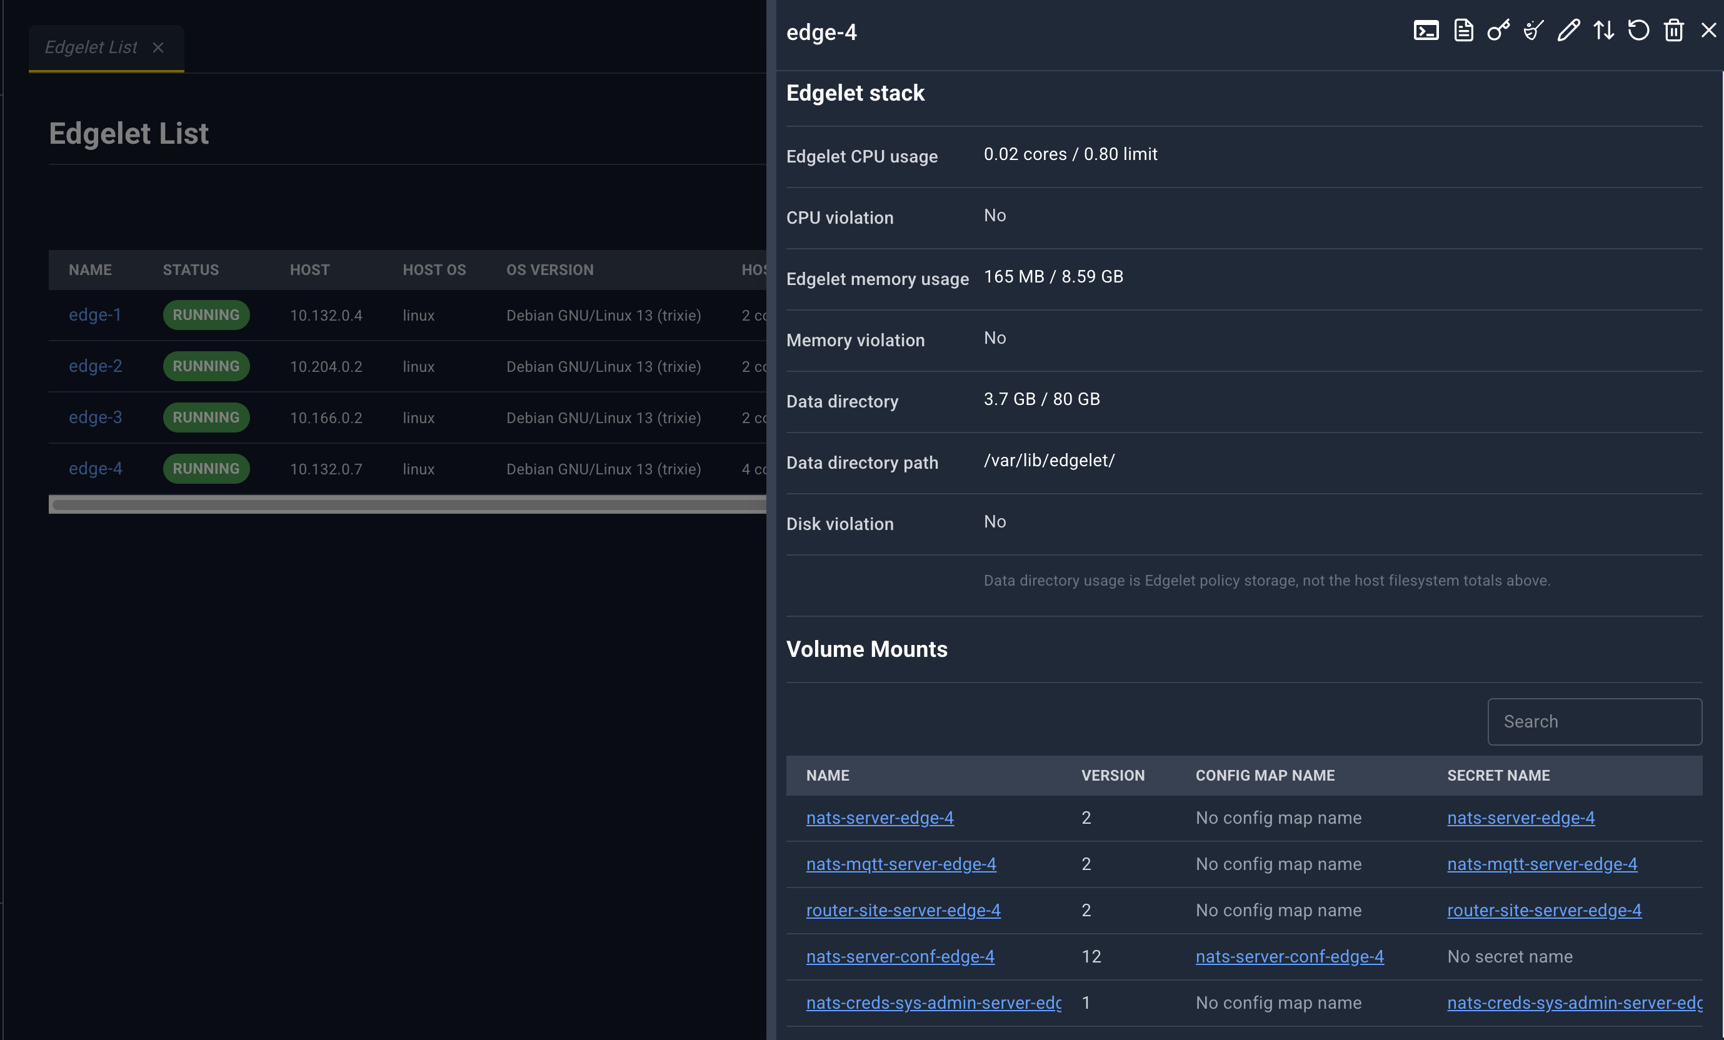Click host IP 10.204.0.2
This screenshot has height=1040, width=1724.
pos(326,366)
